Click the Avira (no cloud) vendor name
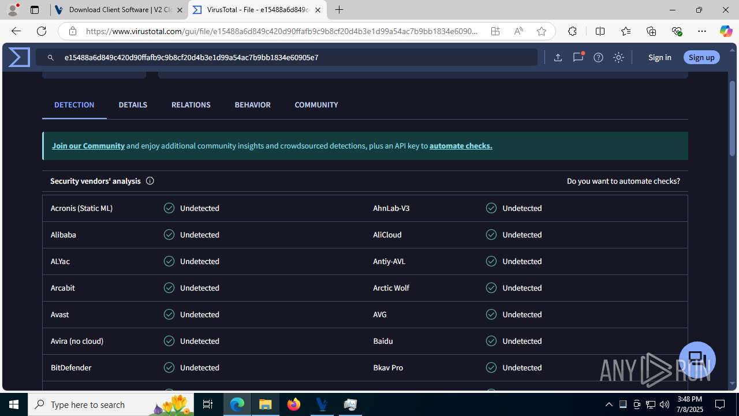 tap(77, 341)
